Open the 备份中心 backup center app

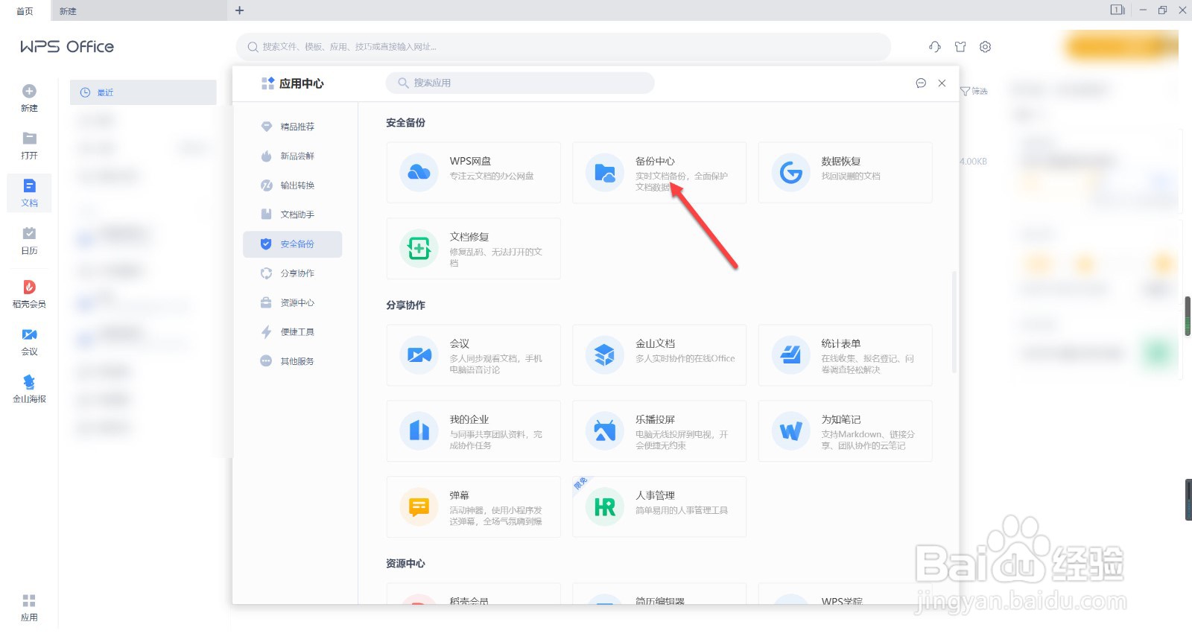pyautogui.click(x=659, y=173)
